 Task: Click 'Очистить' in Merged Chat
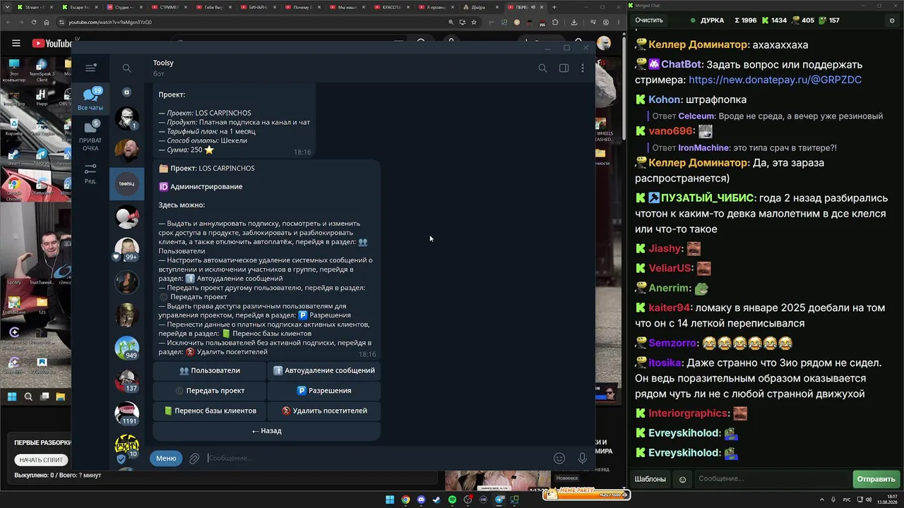(x=649, y=20)
